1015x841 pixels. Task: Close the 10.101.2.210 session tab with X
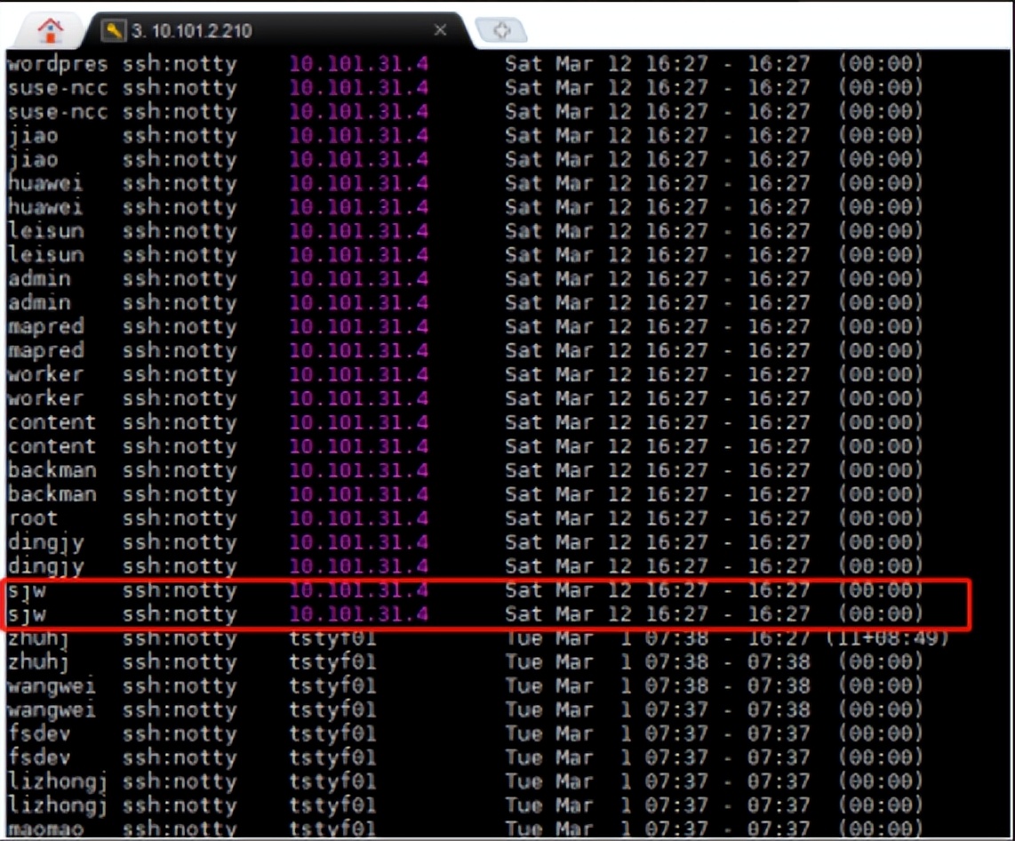440,29
